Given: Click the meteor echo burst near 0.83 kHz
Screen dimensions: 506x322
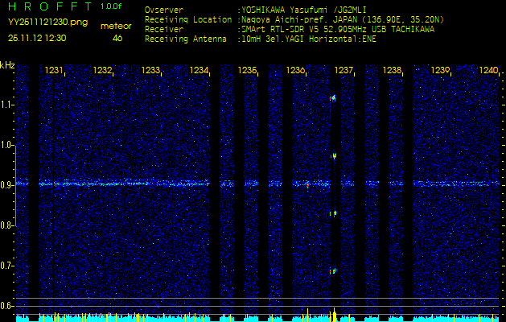Looking at the screenshot, I should 334,213.
